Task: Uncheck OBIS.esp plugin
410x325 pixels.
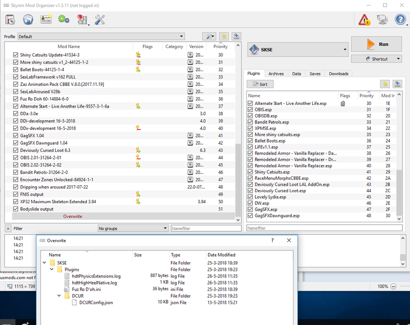Action: [x=250, y=109]
